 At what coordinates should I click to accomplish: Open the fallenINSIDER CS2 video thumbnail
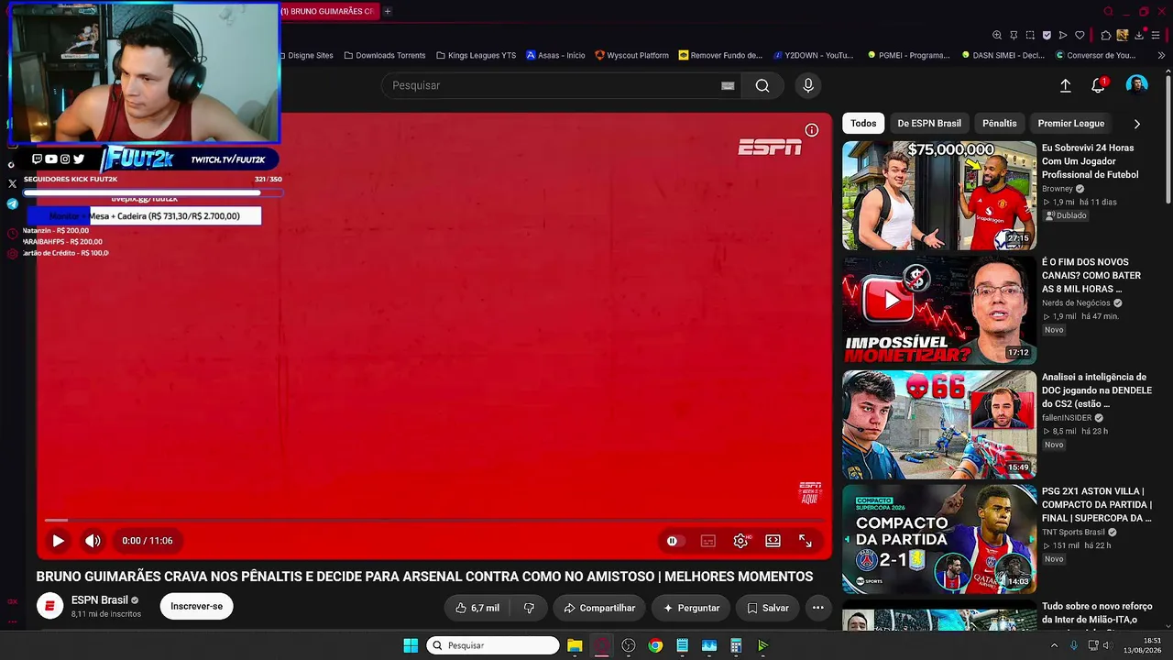[x=939, y=424]
